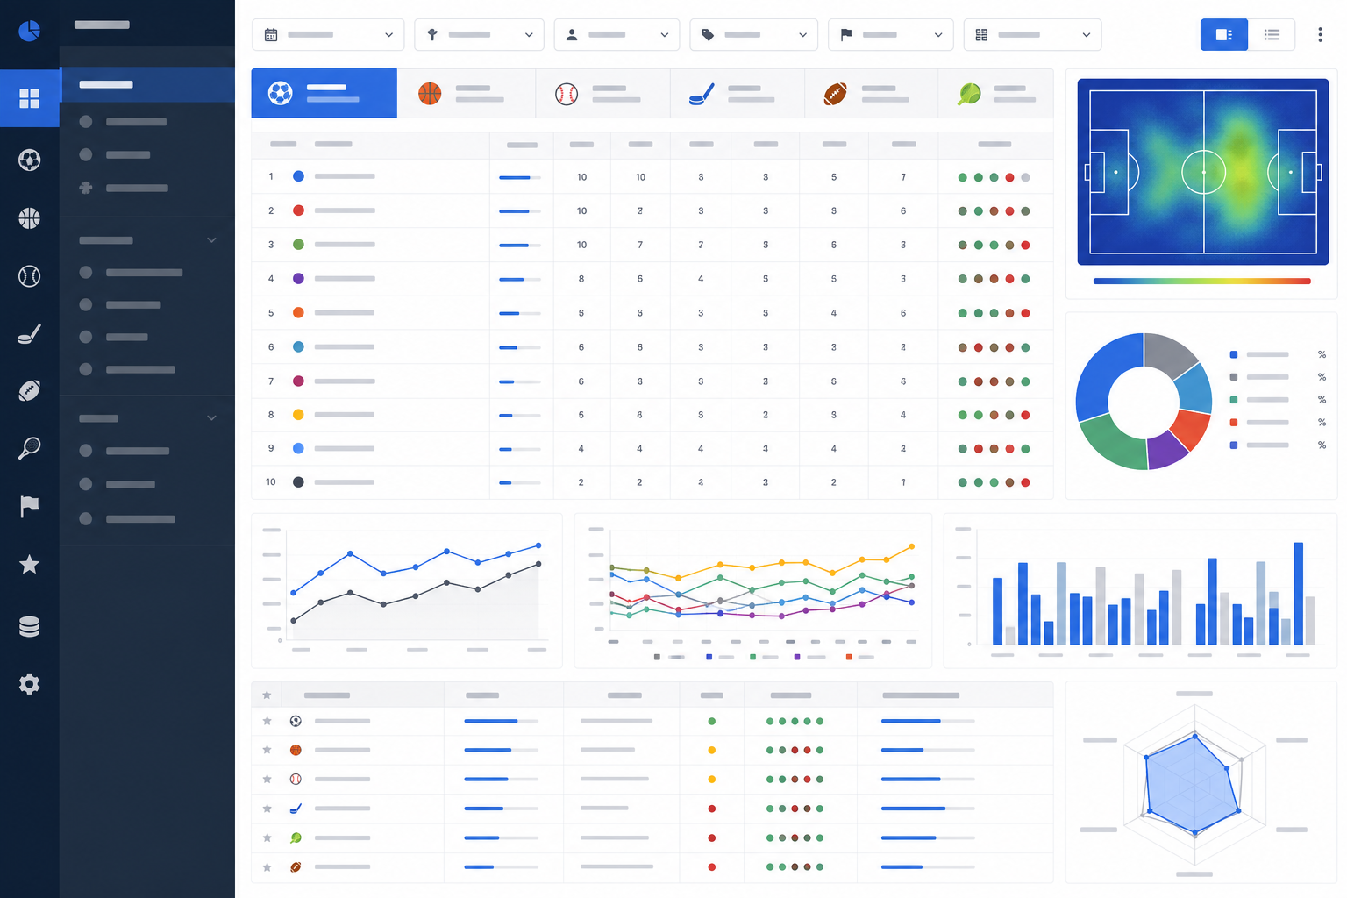Screen dimensions: 1347x898
Task: Click the flag icon in left rail
Action: 29,506
